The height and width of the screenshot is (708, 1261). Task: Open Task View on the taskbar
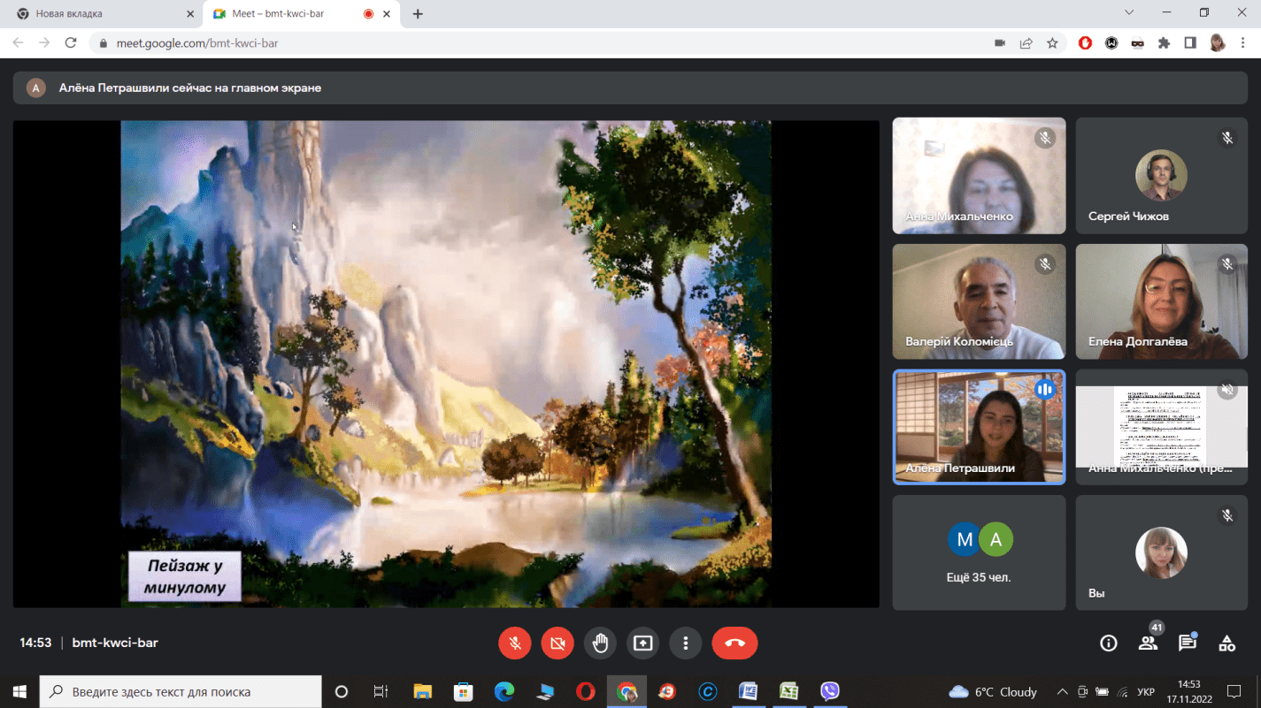click(381, 691)
